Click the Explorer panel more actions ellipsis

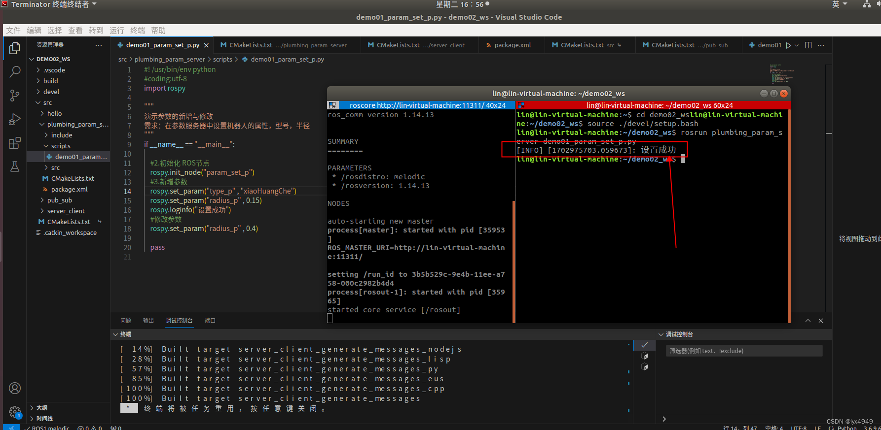click(x=99, y=45)
